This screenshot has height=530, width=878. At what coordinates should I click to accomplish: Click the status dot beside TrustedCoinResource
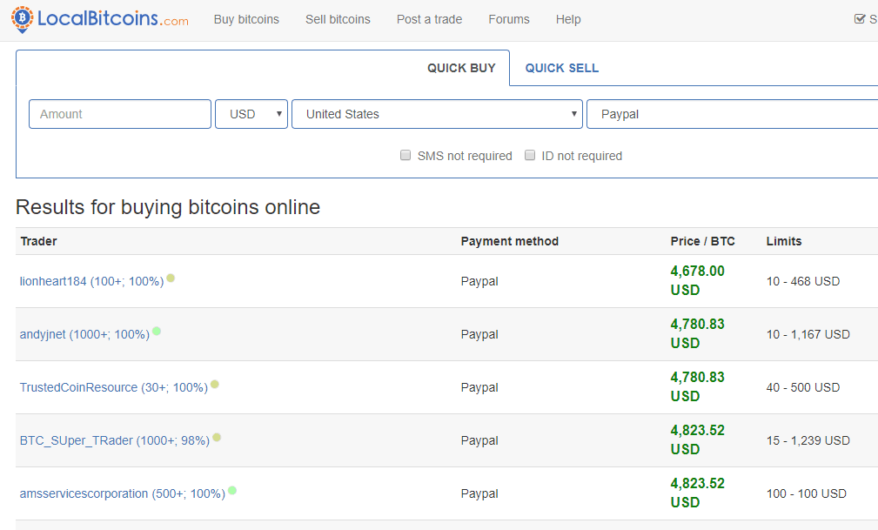point(214,385)
